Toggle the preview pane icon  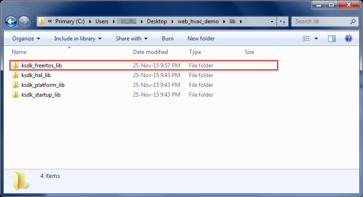[332, 39]
